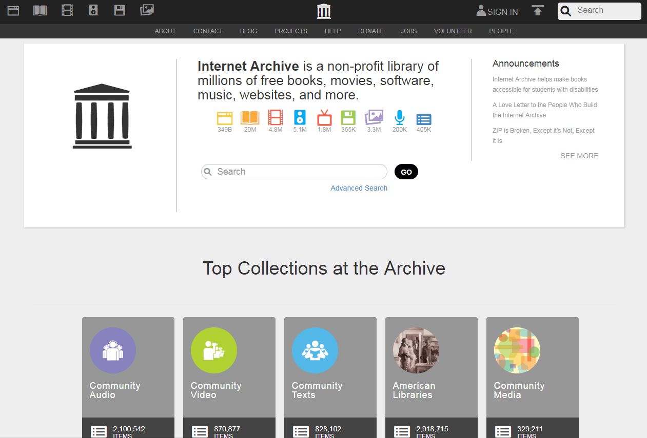
Task: Open the HELP menu item
Action: tap(332, 31)
